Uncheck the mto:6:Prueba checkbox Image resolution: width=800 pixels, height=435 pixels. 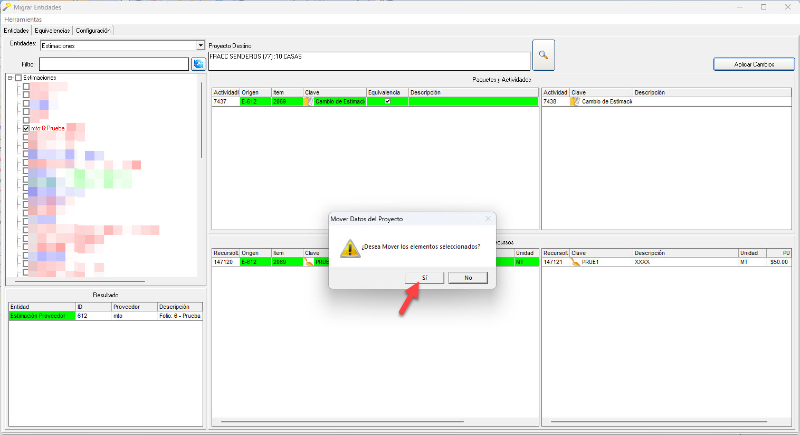click(26, 128)
